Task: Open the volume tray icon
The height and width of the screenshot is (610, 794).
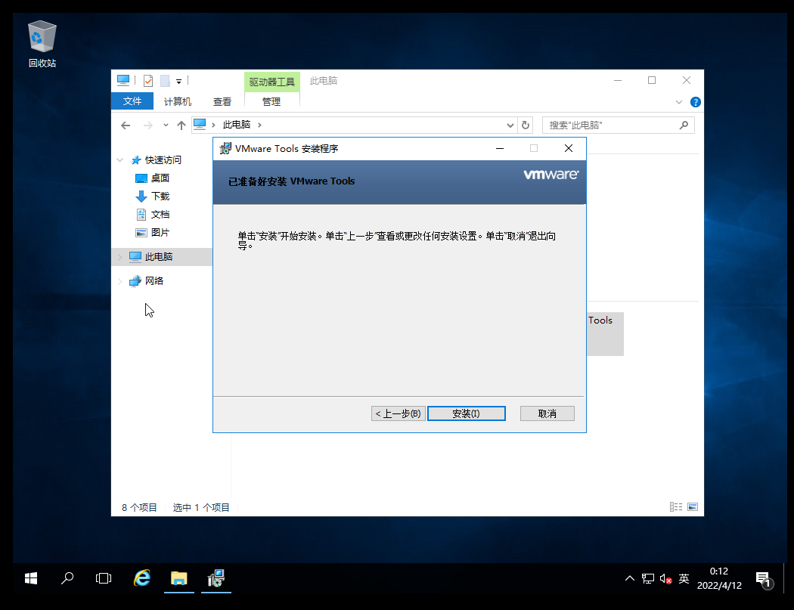Action: pos(666,578)
